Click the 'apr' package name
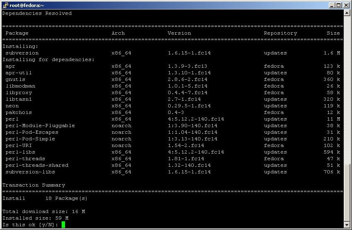Screen dimensions: 352x230 [x=10, y=66]
